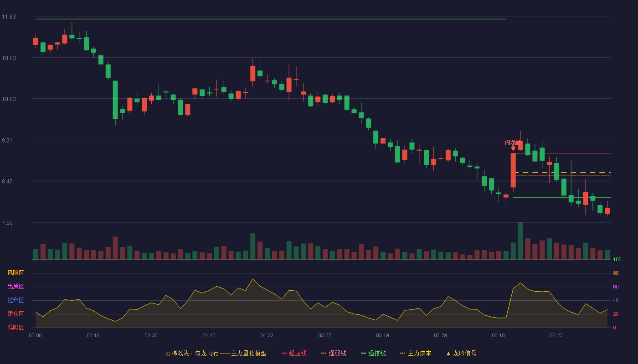Screen dimensions: 638x364
Task: Click the red 20 indicator axis value
Action: [616, 314]
